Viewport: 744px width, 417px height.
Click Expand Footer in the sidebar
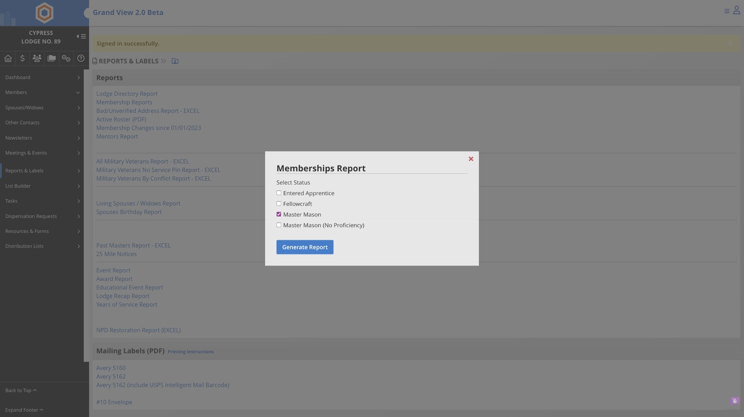(x=24, y=410)
